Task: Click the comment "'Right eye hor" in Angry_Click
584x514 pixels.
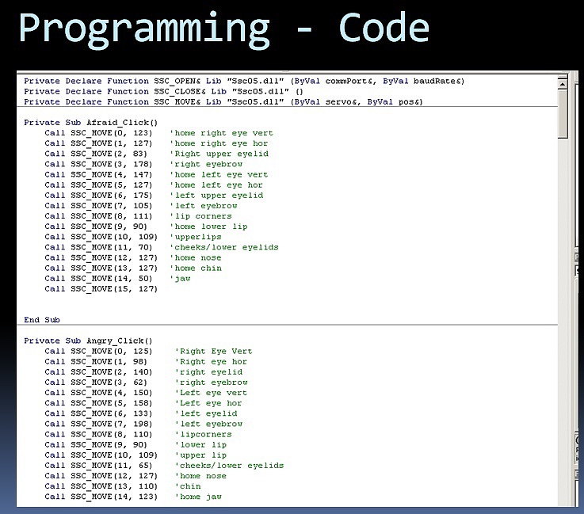Action: click(212, 362)
